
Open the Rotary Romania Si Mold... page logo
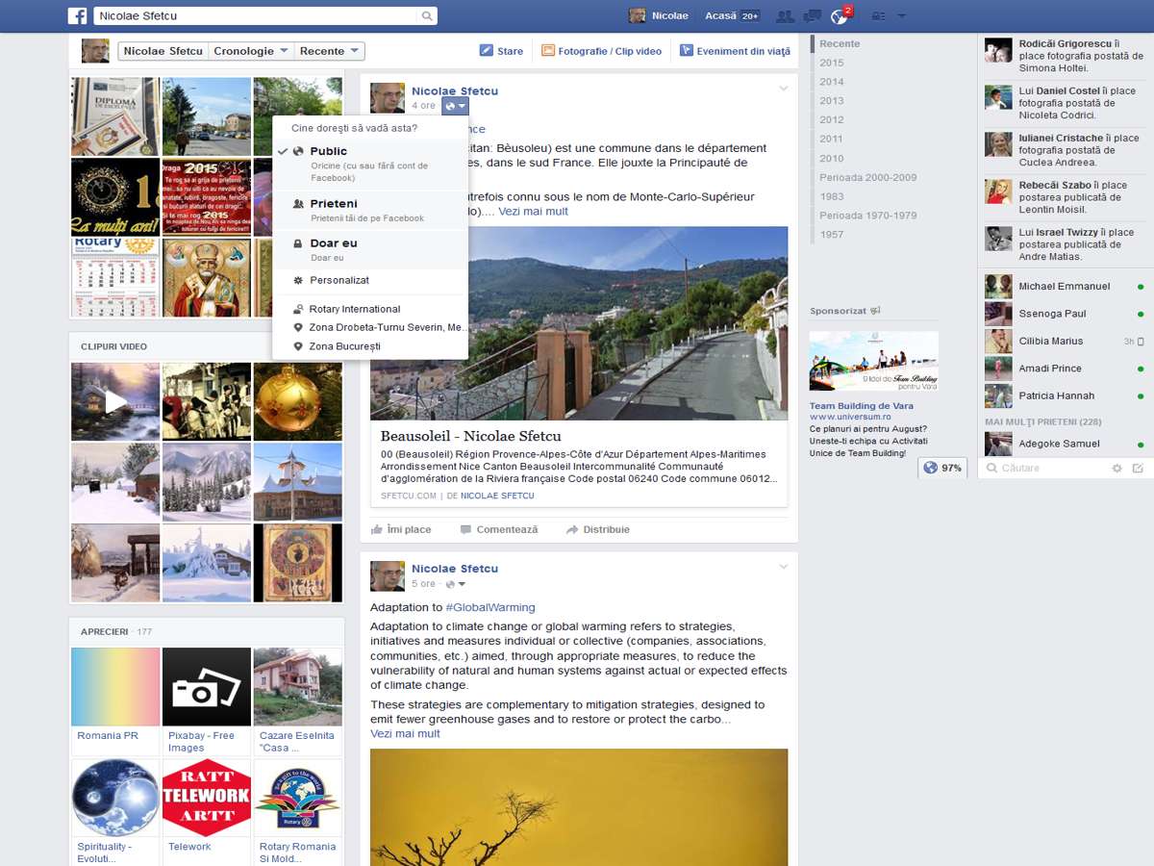click(x=297, y=799)
